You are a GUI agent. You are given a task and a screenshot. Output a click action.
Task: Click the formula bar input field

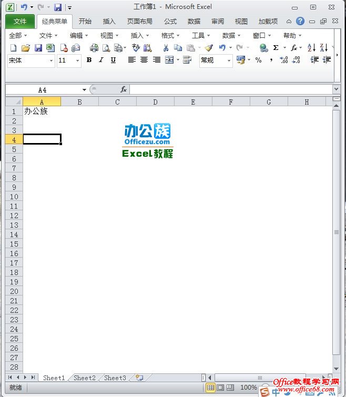[x=231, y=89]
